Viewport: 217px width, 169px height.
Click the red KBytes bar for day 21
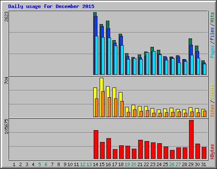140,150
